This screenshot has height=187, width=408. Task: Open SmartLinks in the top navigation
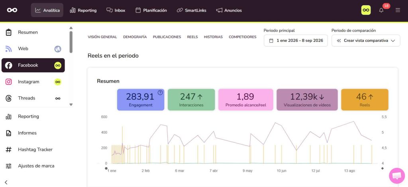[192, 10]
